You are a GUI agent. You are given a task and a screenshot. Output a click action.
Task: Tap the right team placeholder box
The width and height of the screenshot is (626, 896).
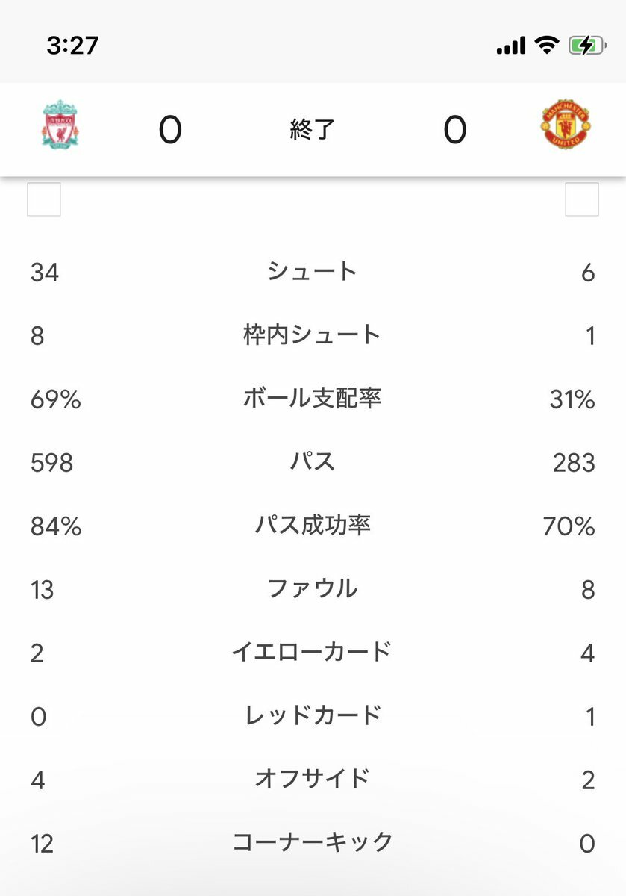point(582,199)
